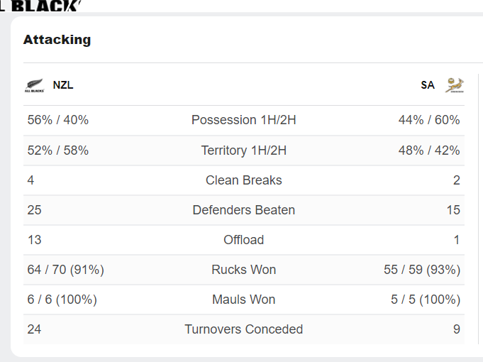This screenshot has height=362, width=483.
Task: Click NZL rucks won 64 / 70 (91%)
Action: point(66,270)
